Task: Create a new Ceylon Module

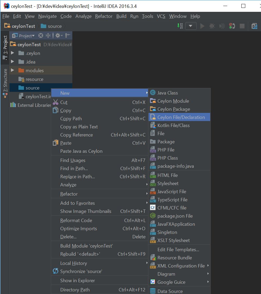Action: tap(179, 101)
